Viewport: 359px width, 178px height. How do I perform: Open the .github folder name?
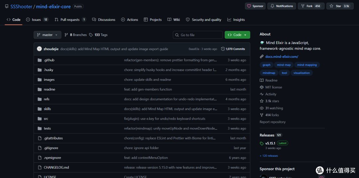click(49, 60)
